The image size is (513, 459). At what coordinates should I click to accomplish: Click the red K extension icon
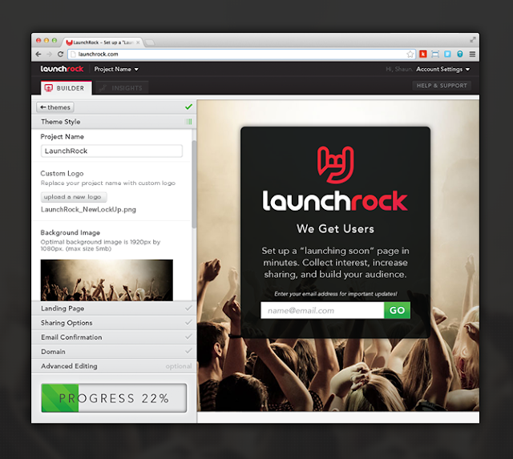point(423,54)
